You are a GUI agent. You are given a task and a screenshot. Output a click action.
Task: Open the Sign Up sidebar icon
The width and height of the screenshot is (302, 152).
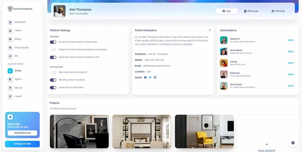click(x=10, y=88)
